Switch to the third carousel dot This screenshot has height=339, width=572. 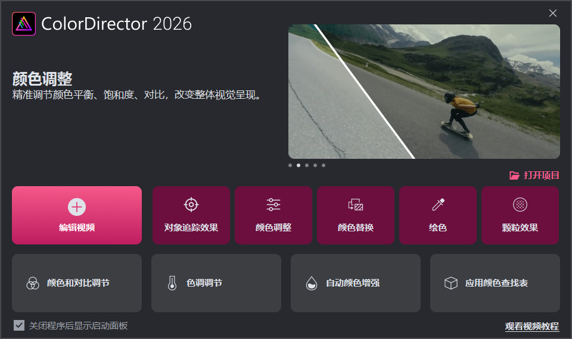coord(307,165)
